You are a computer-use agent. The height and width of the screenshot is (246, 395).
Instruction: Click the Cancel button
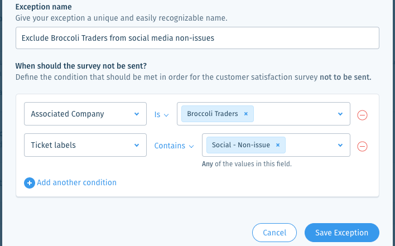tap(274, 233)
